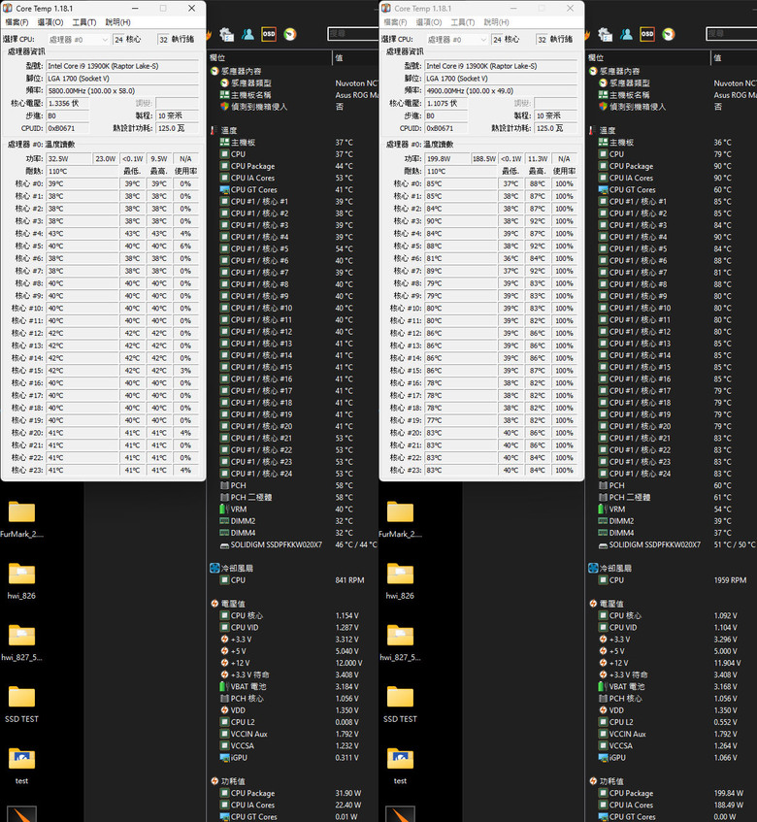Open OSD panel icon in 1959 RPM sensor toolbar
The width and height of the screenshot is (757, 822).
point(647,34)
